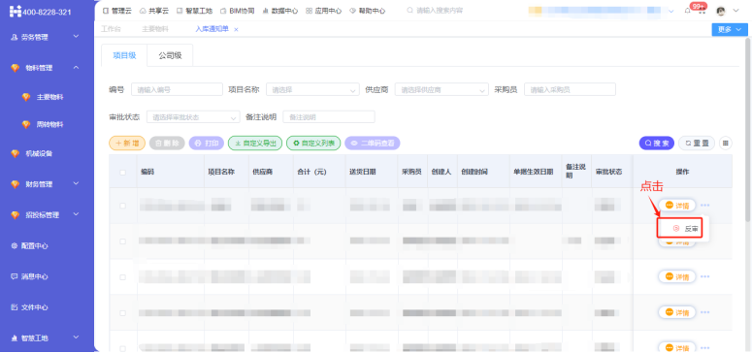This screenshot has width=752, height=353.
Task: Click the 搜索 button
Action: 657,143
